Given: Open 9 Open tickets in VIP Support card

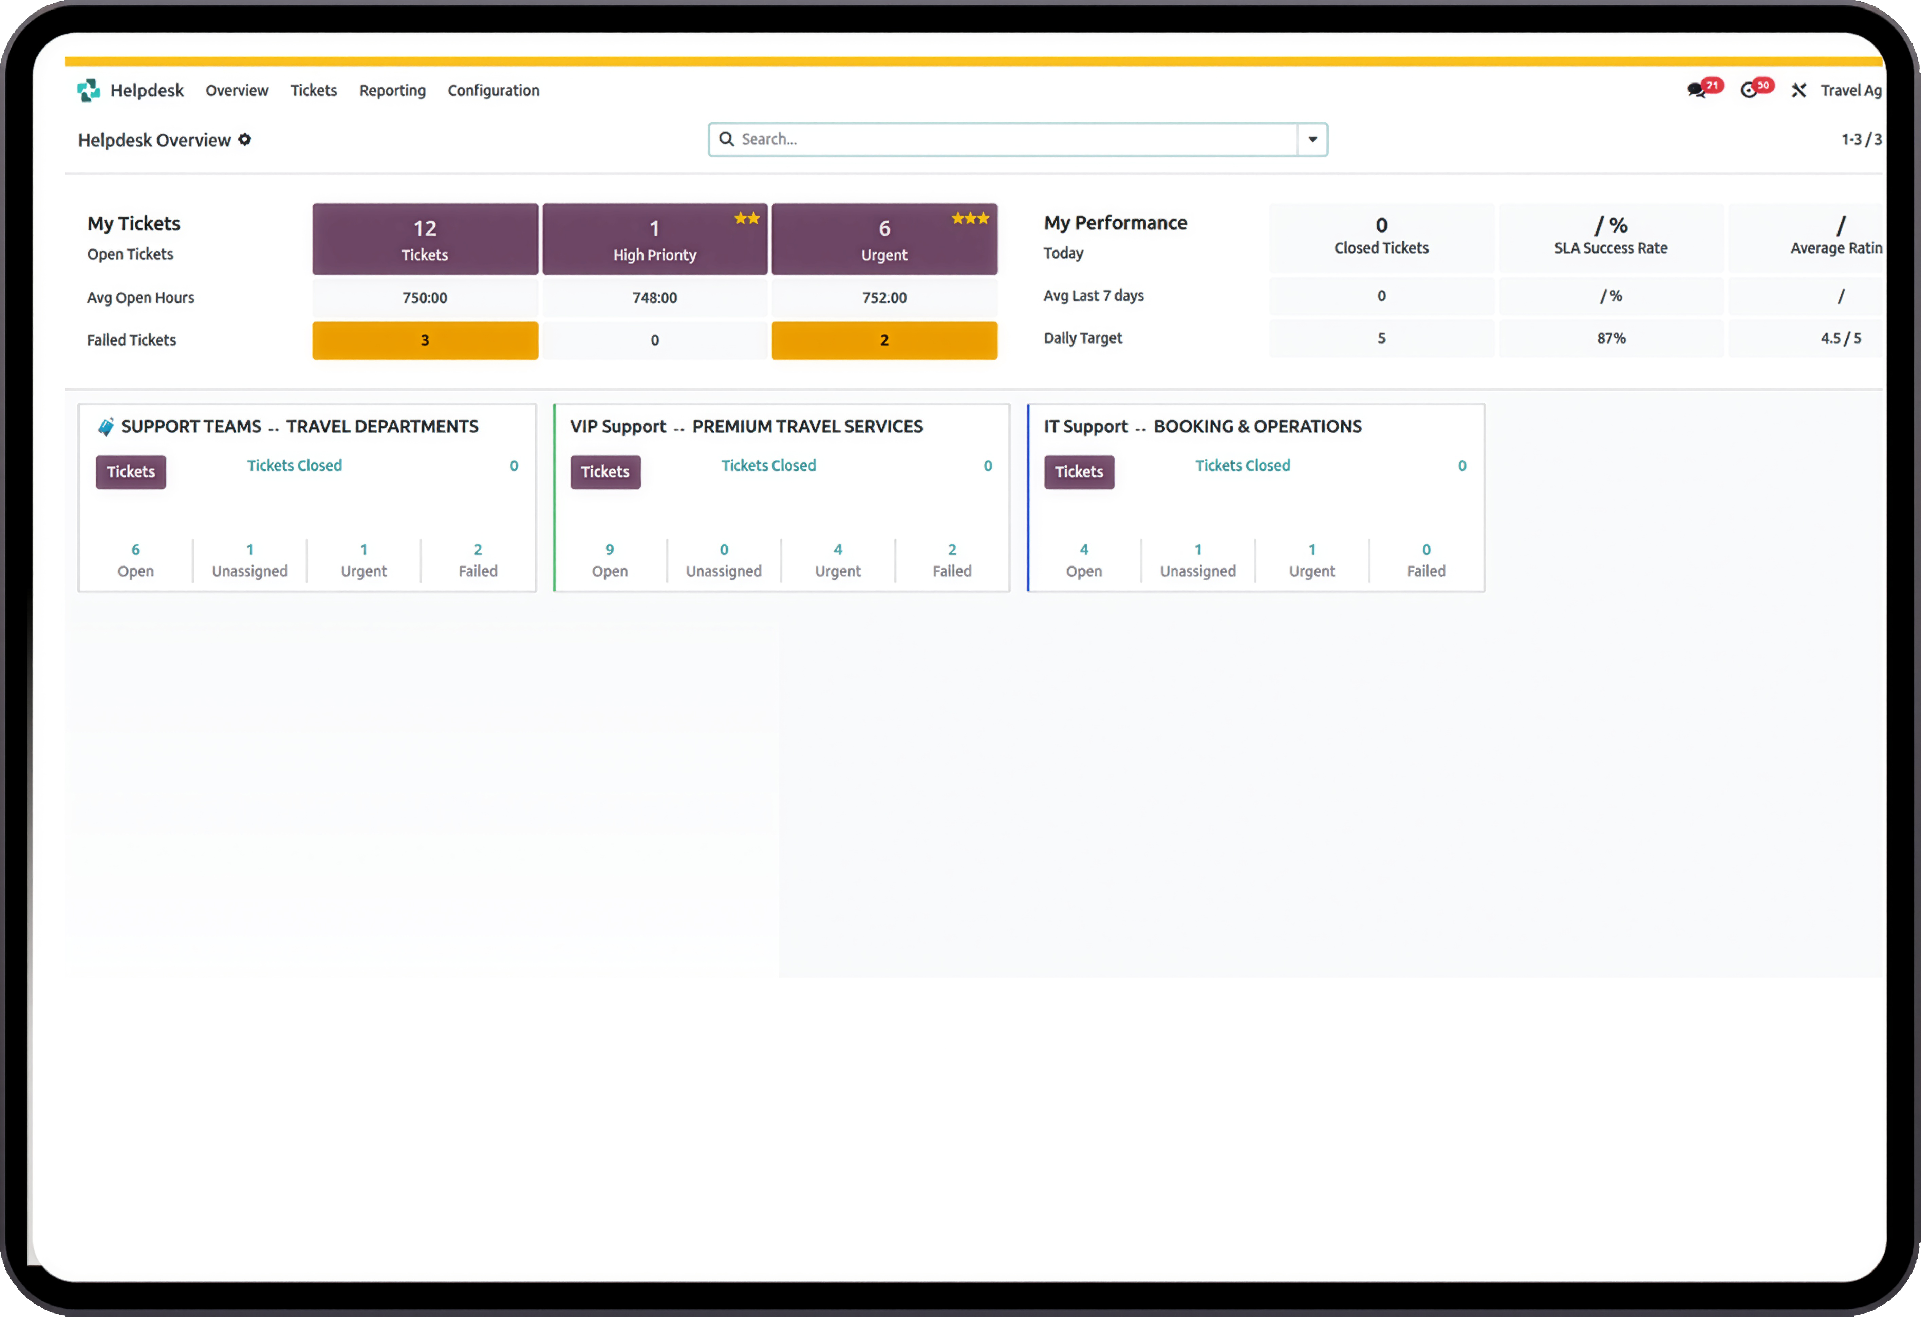Looking at the screenshot, I should (610, 560).
